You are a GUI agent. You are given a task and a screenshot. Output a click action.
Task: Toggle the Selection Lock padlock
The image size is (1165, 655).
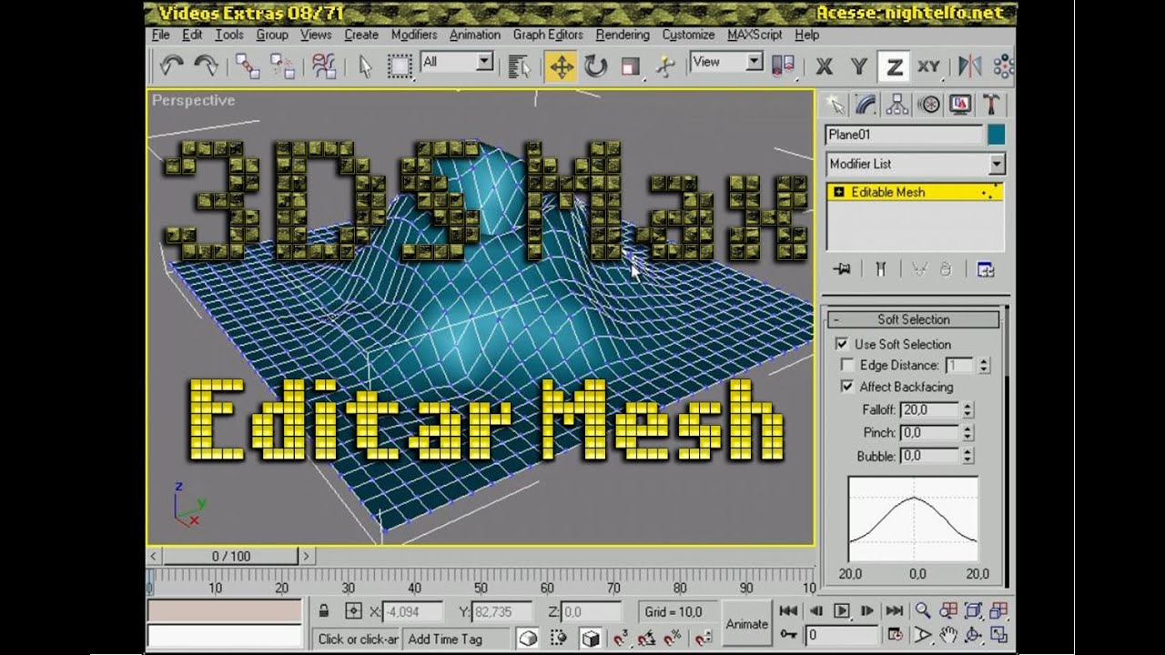(x=324, y=610)
